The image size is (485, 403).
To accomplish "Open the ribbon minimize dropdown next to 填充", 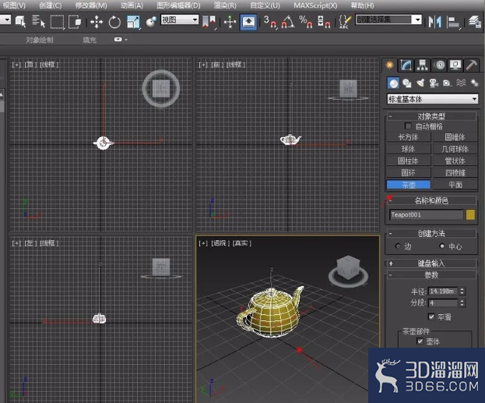I will pos(121,40).
